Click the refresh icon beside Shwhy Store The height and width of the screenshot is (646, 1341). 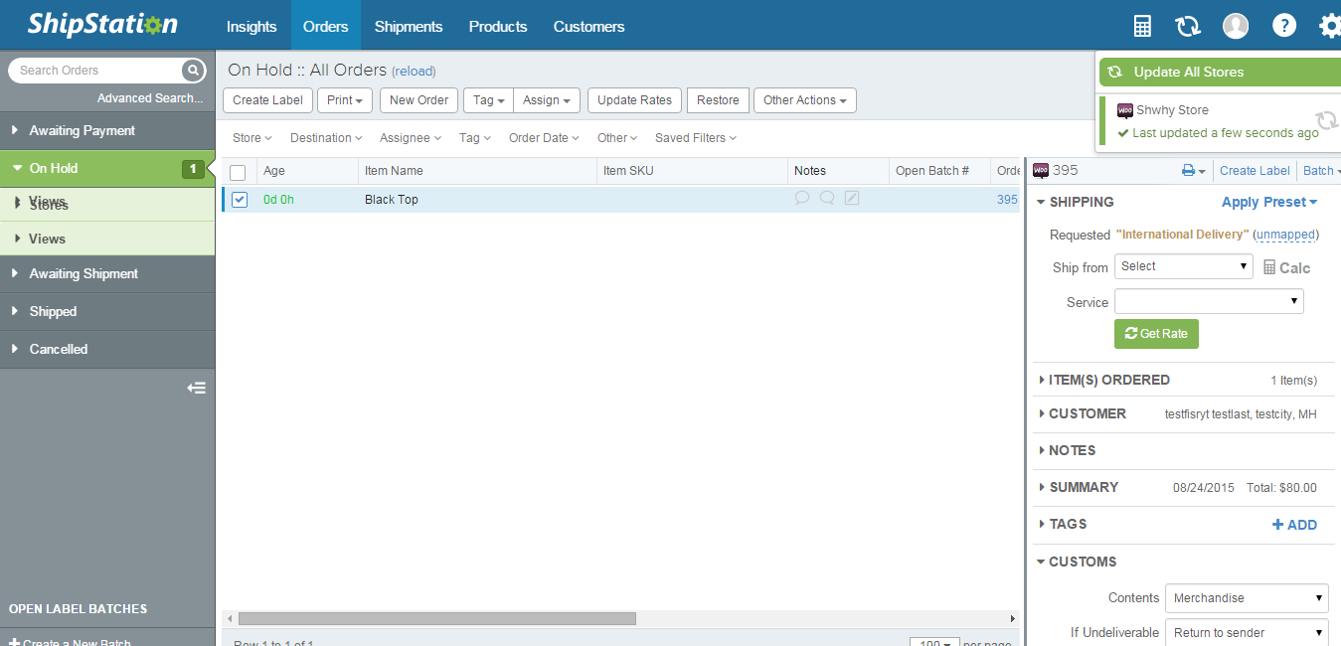1327,121
